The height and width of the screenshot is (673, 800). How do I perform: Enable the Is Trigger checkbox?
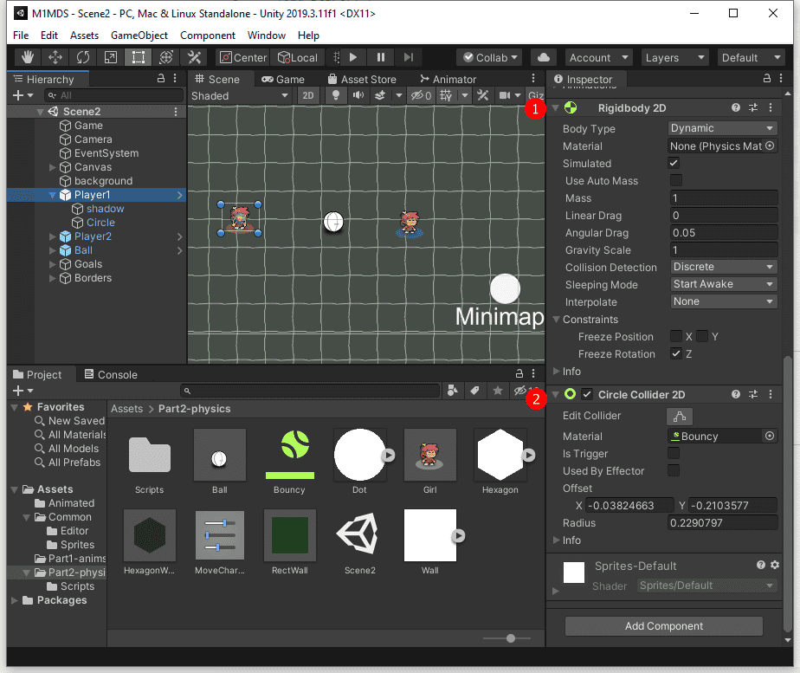674,454
